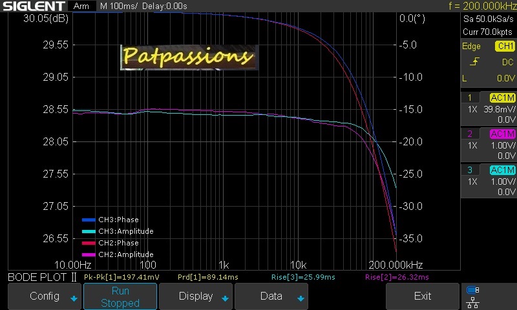The width and height of the screenshot is (517, 310).
Task: Open the Config dropdown menu
Action: coord(45,296)
